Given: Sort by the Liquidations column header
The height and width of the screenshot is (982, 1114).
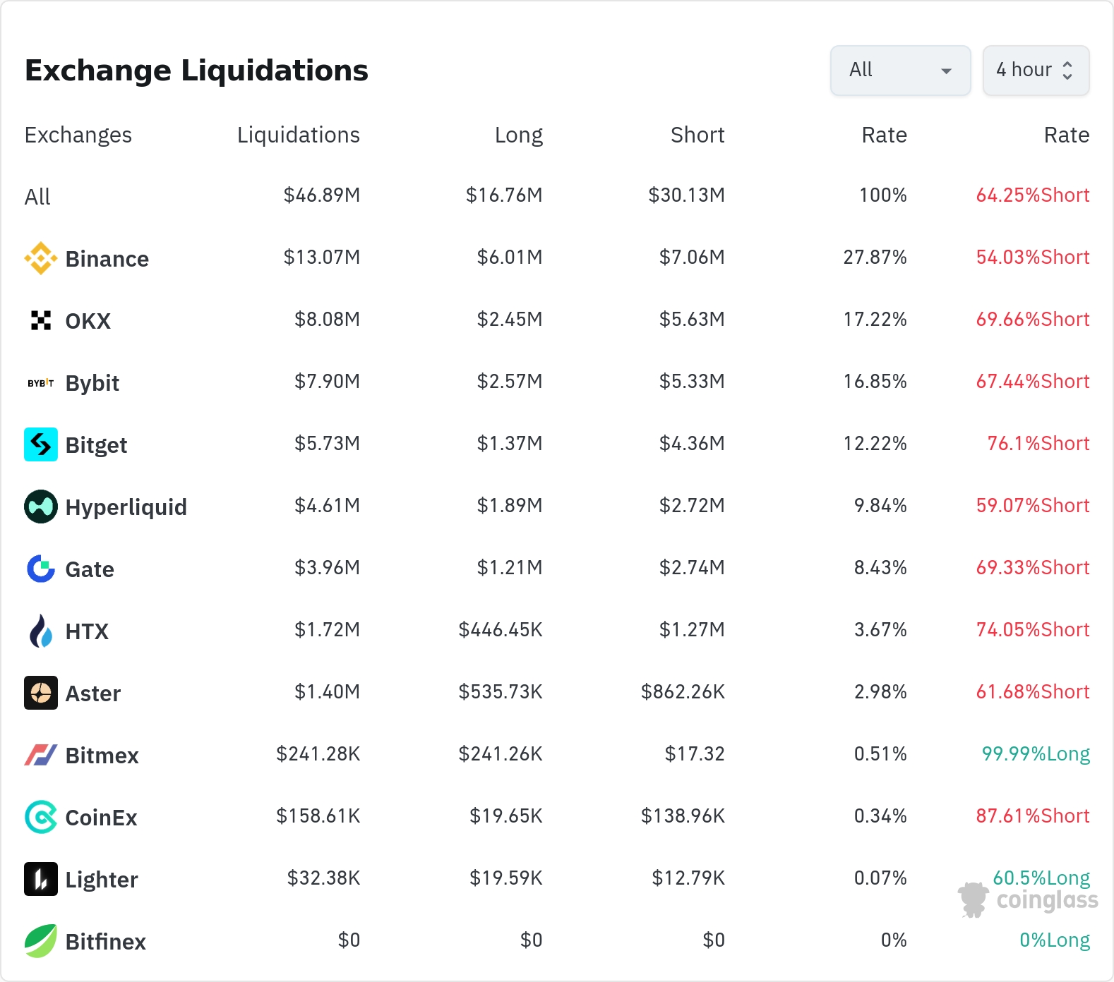Looking at the screenshot, I should coord(298,135).
